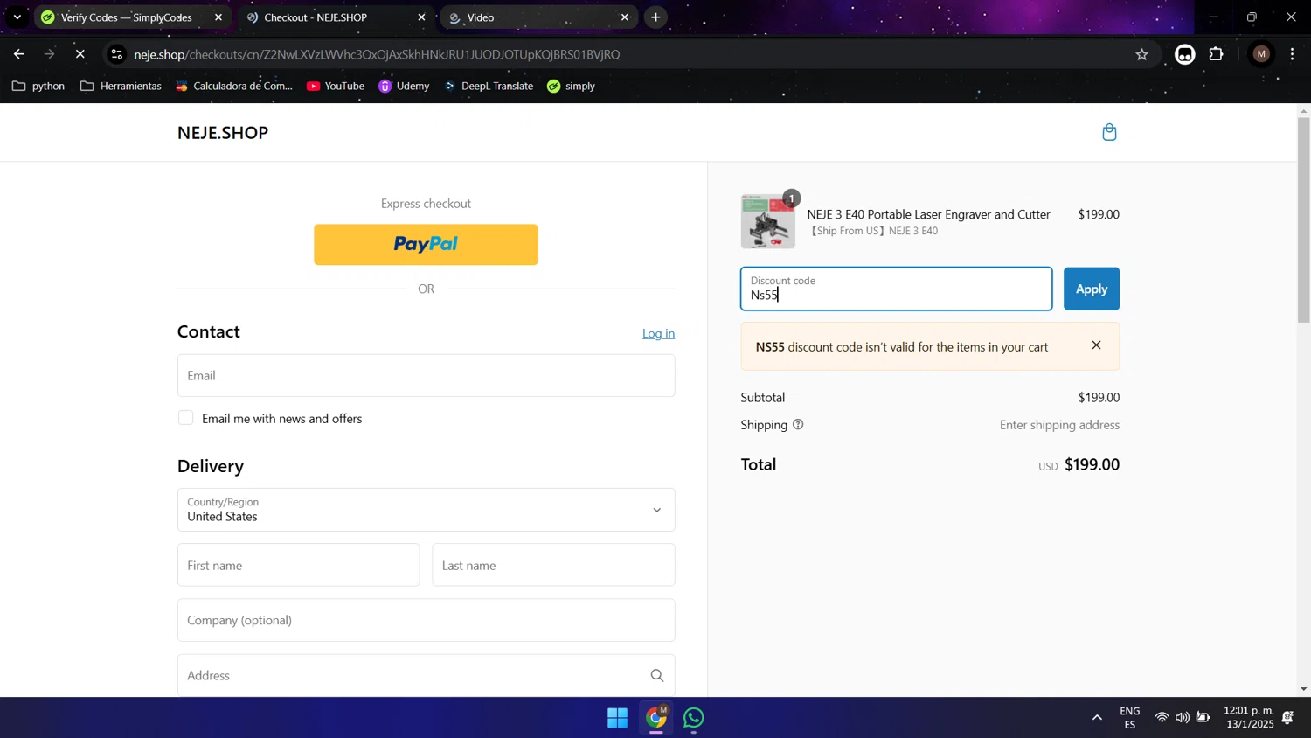Focus the Email input field
Viewport: 1311px width, 738px height.
(426, 375)
